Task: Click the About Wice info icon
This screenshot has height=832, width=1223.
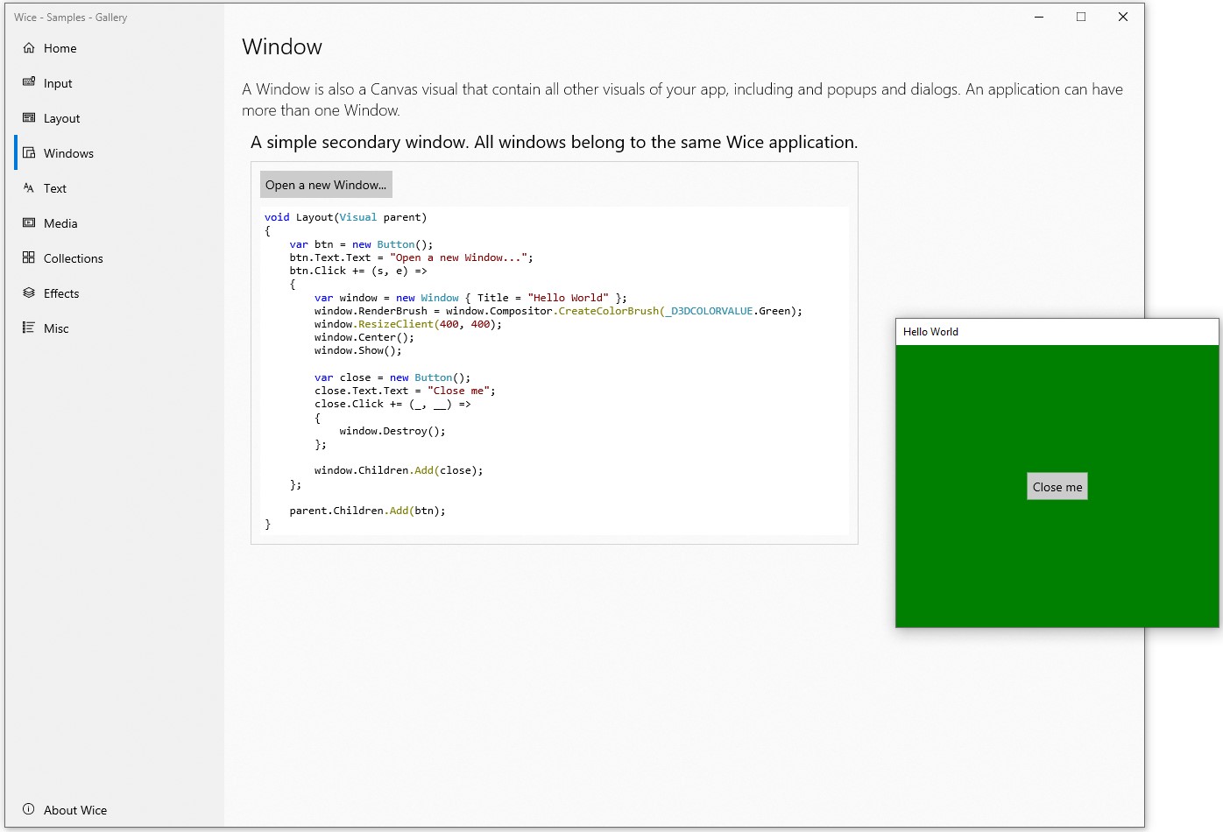Action: [29, 809]
